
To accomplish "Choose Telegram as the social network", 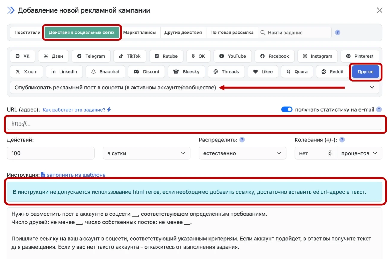I will (x=91, y=56).
